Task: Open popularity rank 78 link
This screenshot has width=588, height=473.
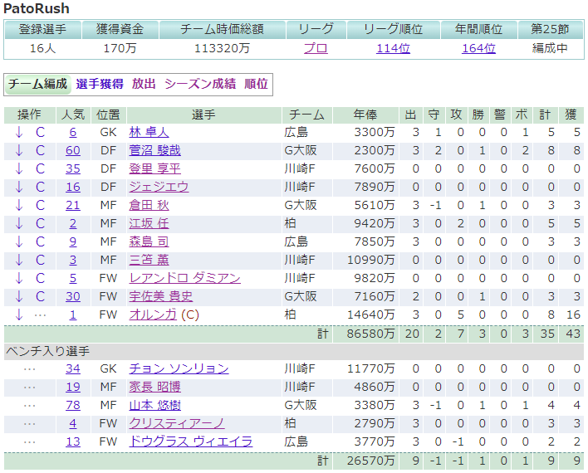Action: [73, 406]
